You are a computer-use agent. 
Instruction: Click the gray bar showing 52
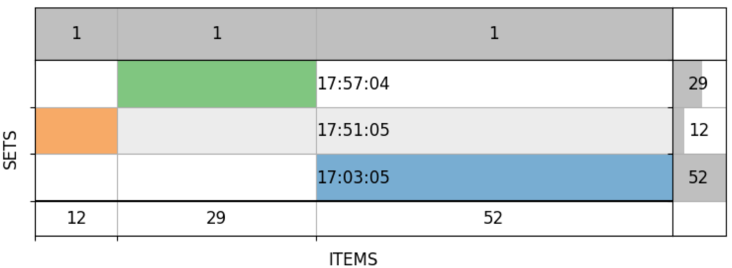pyautogui.click(x=699, y=177)
